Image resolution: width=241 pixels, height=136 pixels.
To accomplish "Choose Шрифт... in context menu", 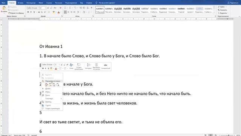I will 52,88.
